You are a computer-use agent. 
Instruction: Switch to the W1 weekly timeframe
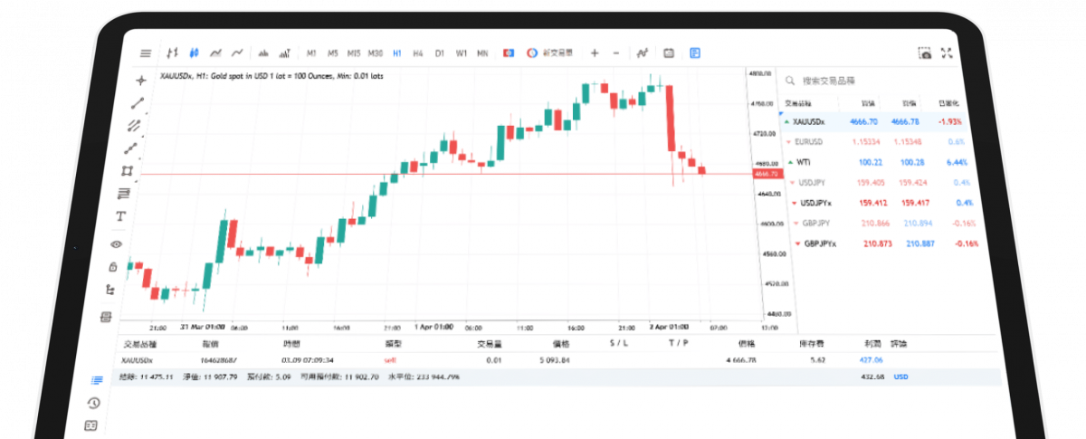462,53
